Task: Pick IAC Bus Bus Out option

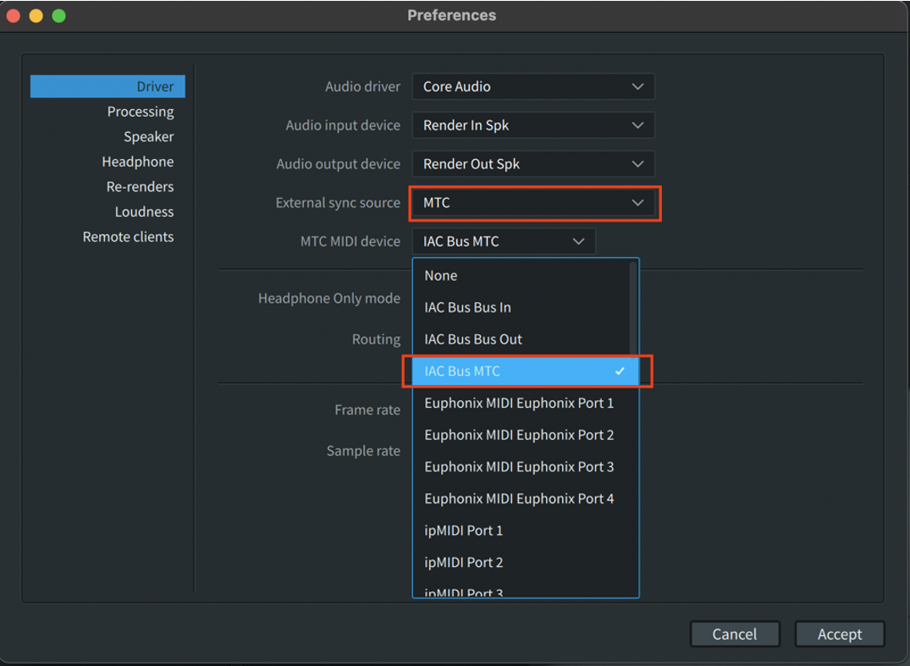Action: coord(473,339)
